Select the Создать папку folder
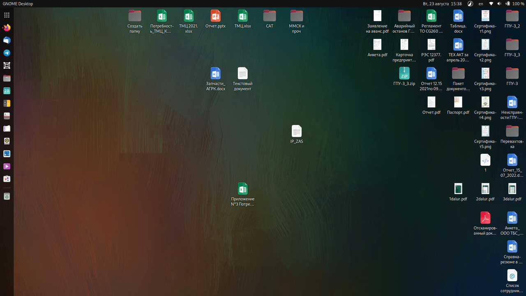The image size is (526, 296). pos(135,22)
